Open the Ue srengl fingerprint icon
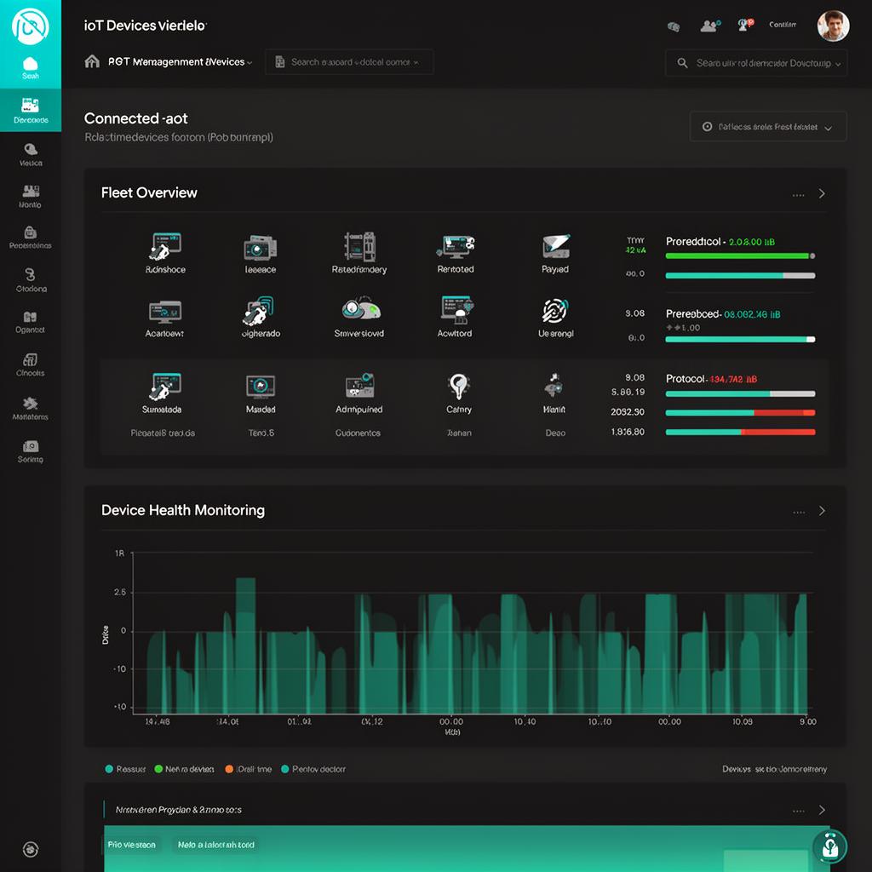Image resolution: width=872 pixels, height=872 pixels. pos(555,311)
